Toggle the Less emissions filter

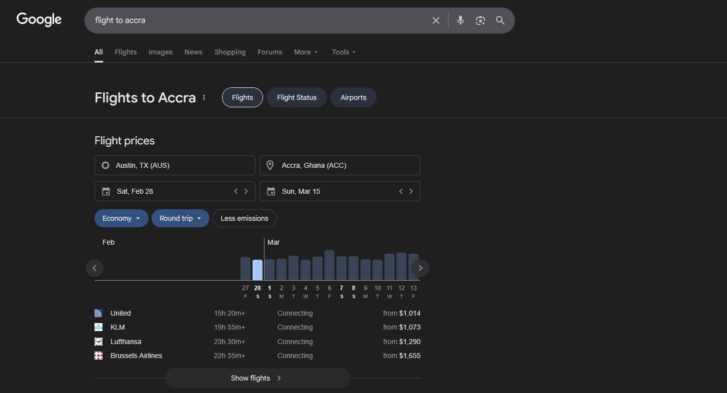pyautogui.click(x=244, y=218)
